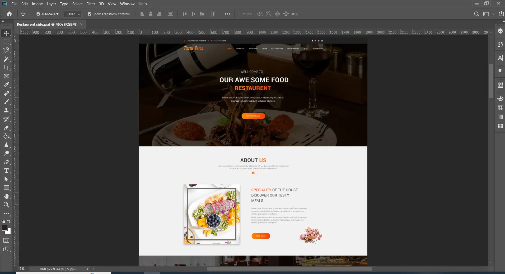Click the Home screen icon
This screenshot has height=274, width=505.
pos(10,14)
